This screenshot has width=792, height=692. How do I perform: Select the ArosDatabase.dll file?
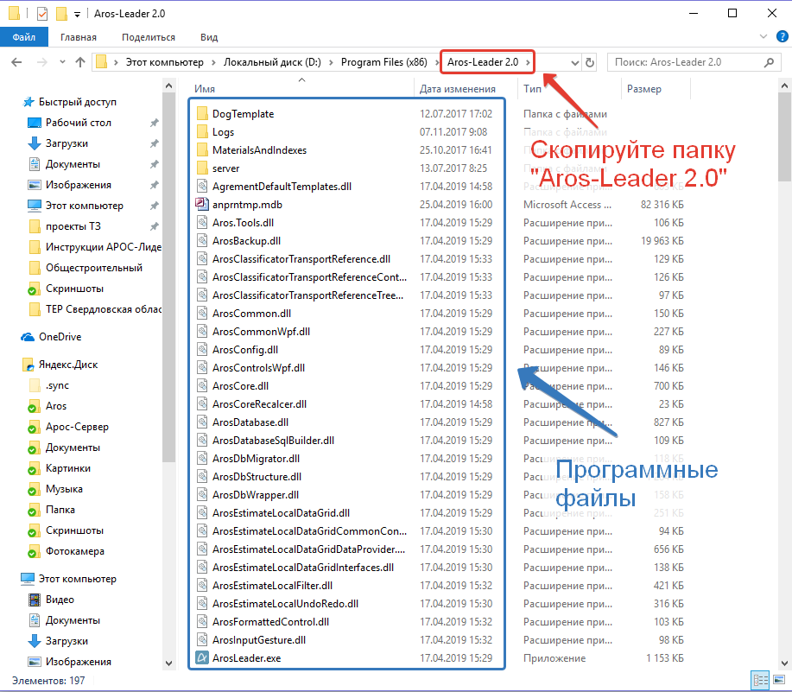click(250, 422)
